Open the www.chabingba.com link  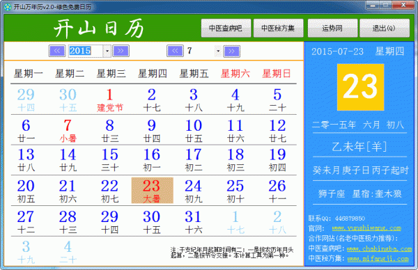point(379,248)
